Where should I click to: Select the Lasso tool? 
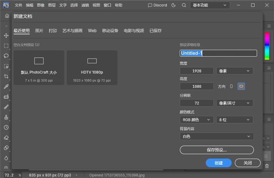pos(6,56)
